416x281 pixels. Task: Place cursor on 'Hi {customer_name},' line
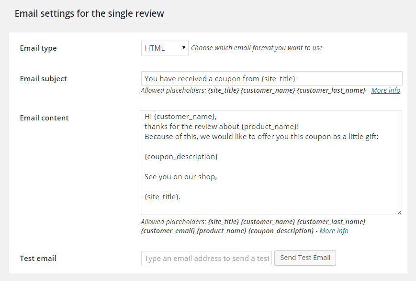[180, 117]
